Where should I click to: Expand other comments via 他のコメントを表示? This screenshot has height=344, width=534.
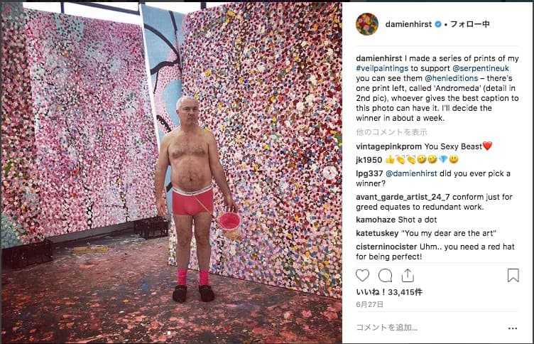[x=391, y=132]
